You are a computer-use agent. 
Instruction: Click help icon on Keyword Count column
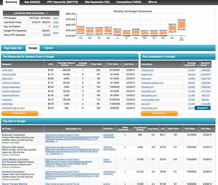[209, 65]
